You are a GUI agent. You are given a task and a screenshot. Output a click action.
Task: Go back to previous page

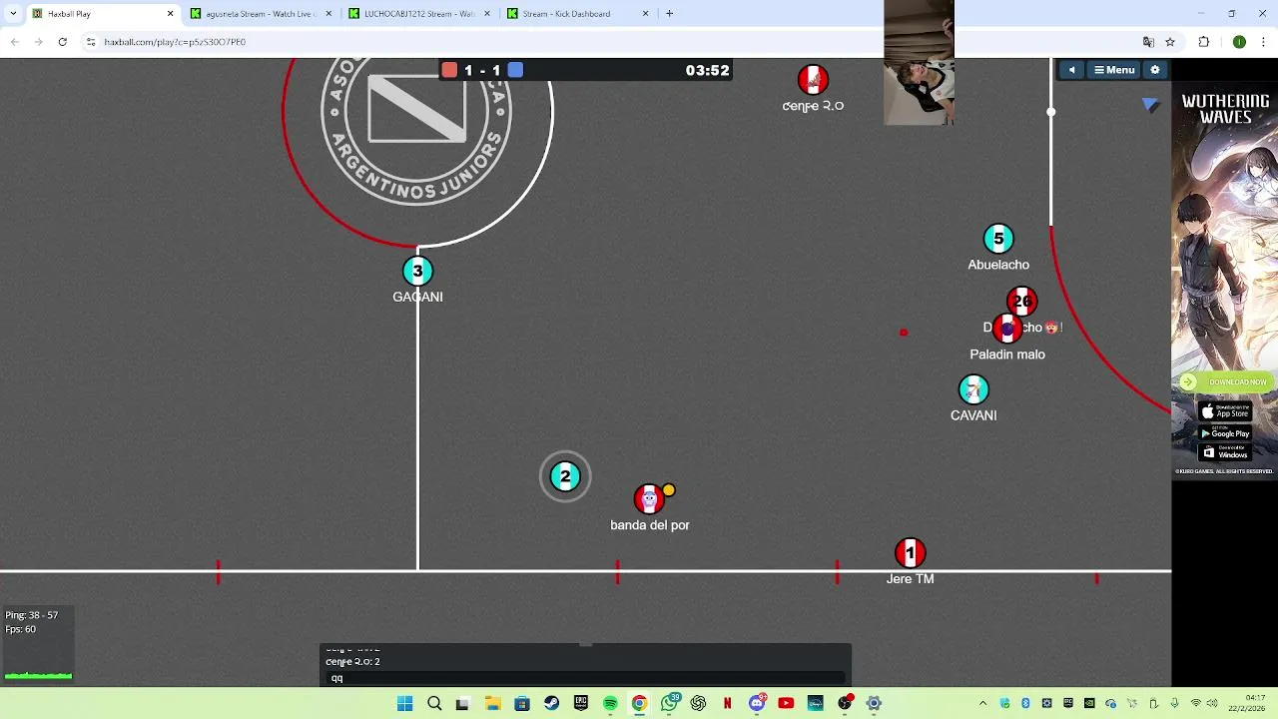[x=14, y=42]
